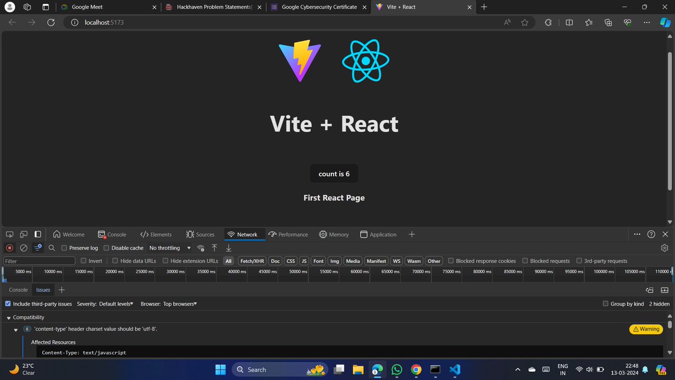Screen dimensions: 675x380
Task: Check Hide data URLs
Action: pos(115,261)
